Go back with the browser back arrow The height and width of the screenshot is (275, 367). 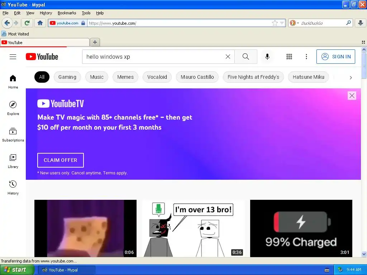7,23
